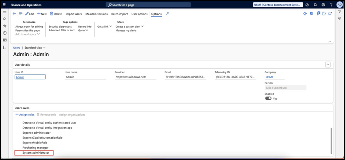Click Always open for editing
Image resolution: width=345 pixels, height=160 pixels.
pos(29,27)
